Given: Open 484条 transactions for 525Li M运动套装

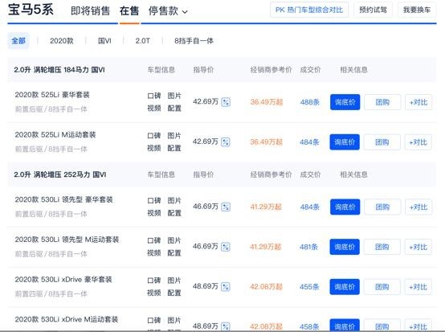Looking at the screenshot, I should [309, 142].
